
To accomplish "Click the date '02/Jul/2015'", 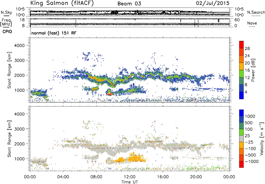I will pyautogui.click(x=213, y=3).
